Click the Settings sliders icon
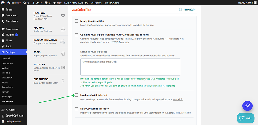The height and width of the screenshot is (125, 258). coord(3,52)
